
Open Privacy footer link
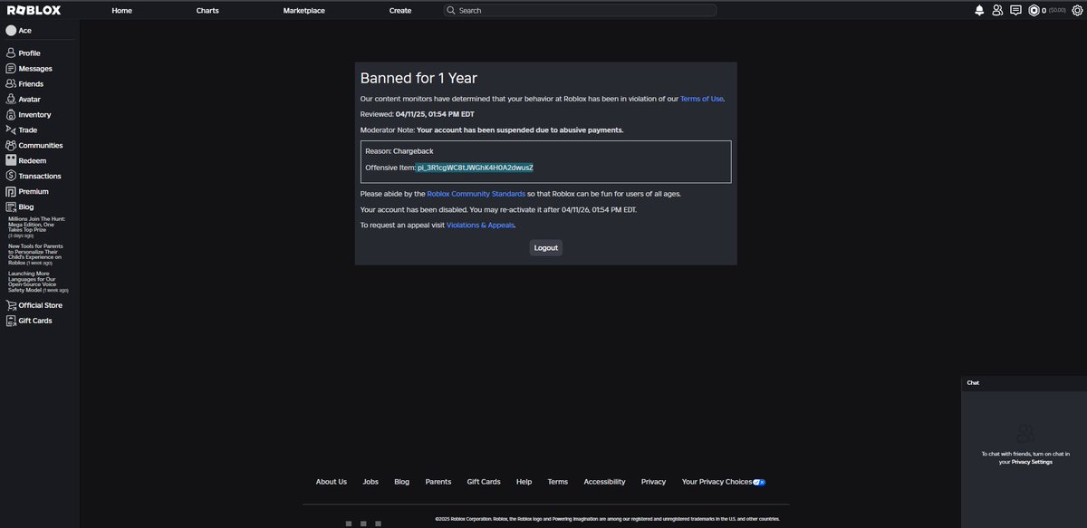pos(653,482)
